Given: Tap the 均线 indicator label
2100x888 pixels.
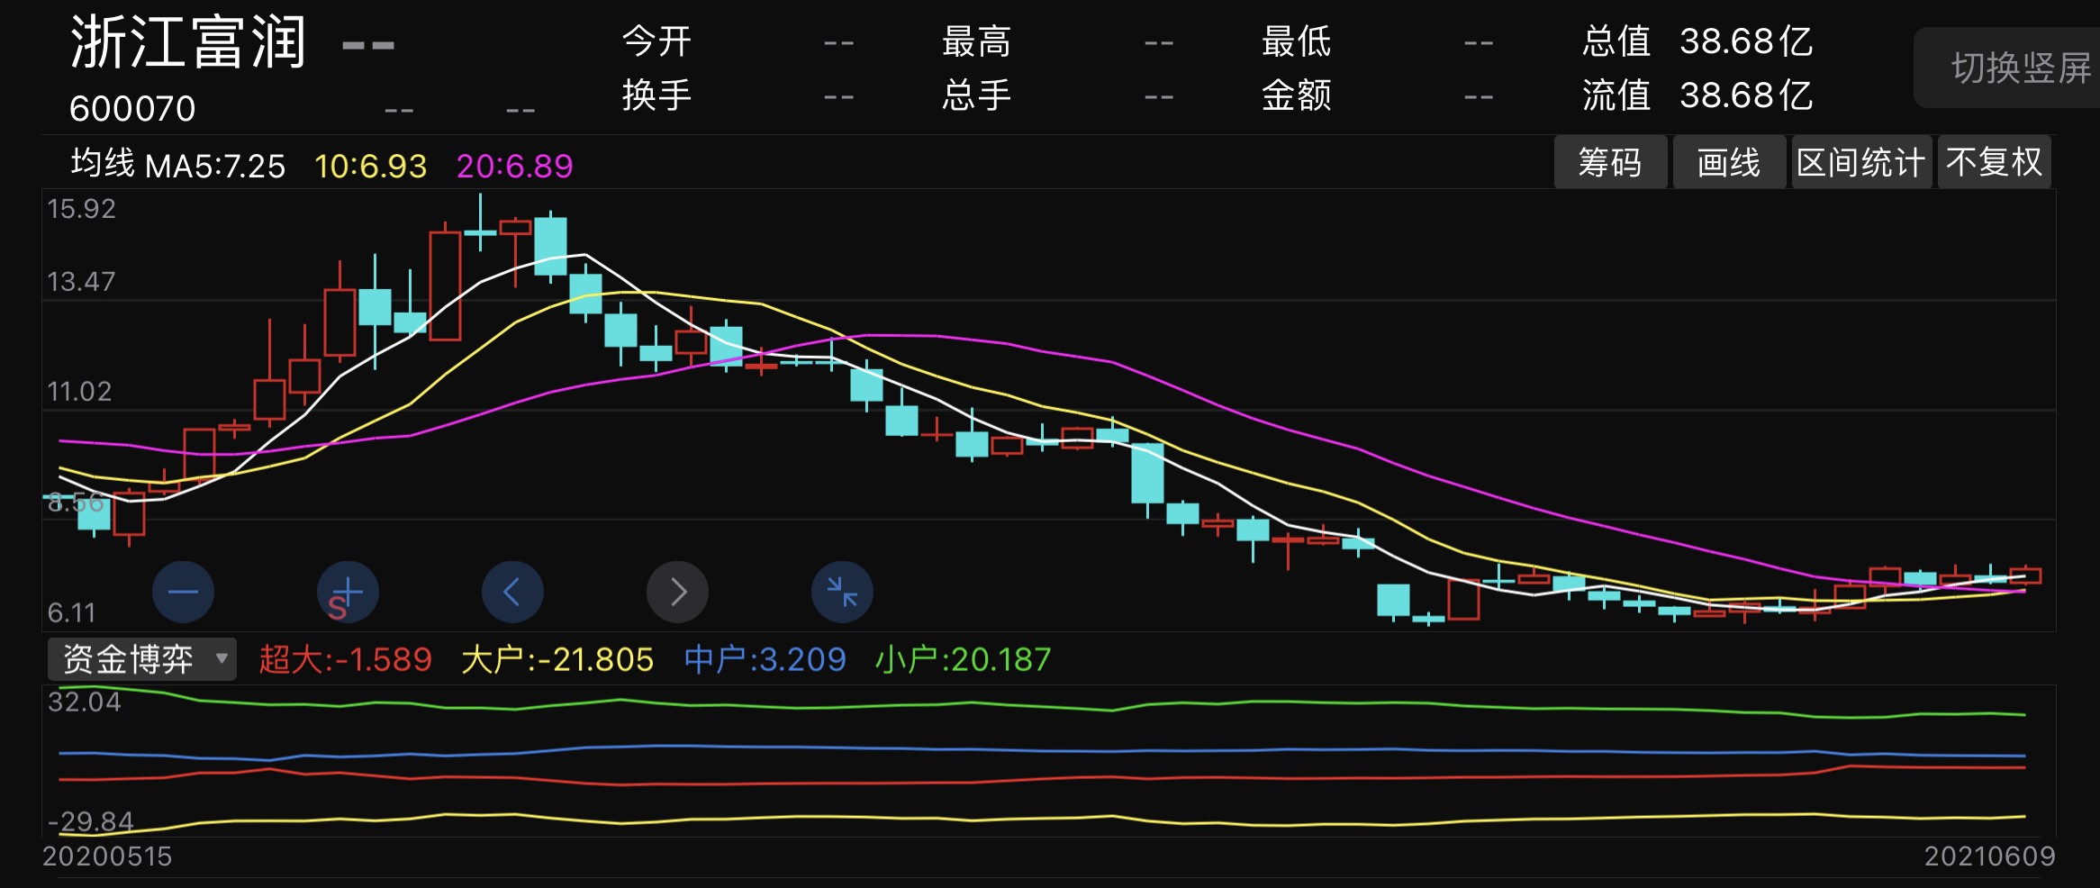Looking at the screenshot, I should [103, 164].
